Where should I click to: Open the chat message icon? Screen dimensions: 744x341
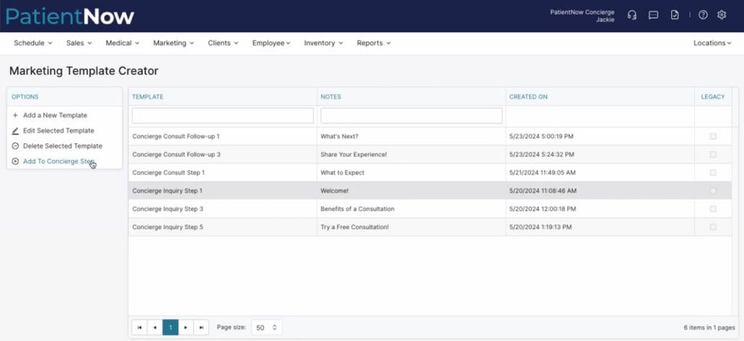653,15
